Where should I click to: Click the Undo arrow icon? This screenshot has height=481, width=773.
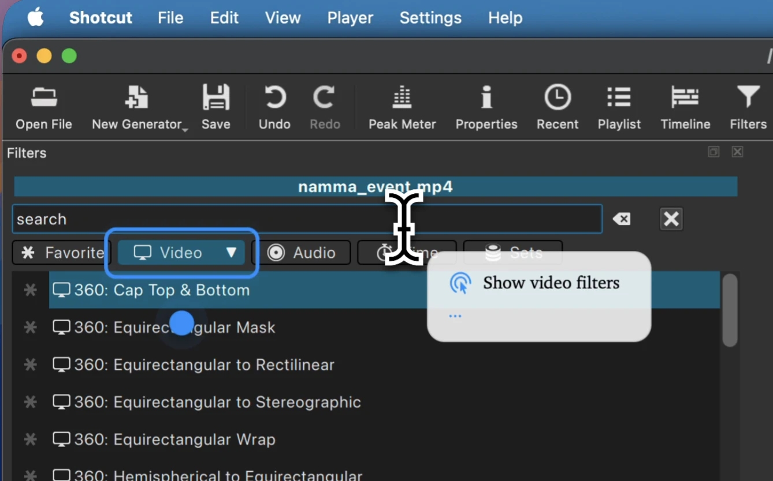point(274,97)
